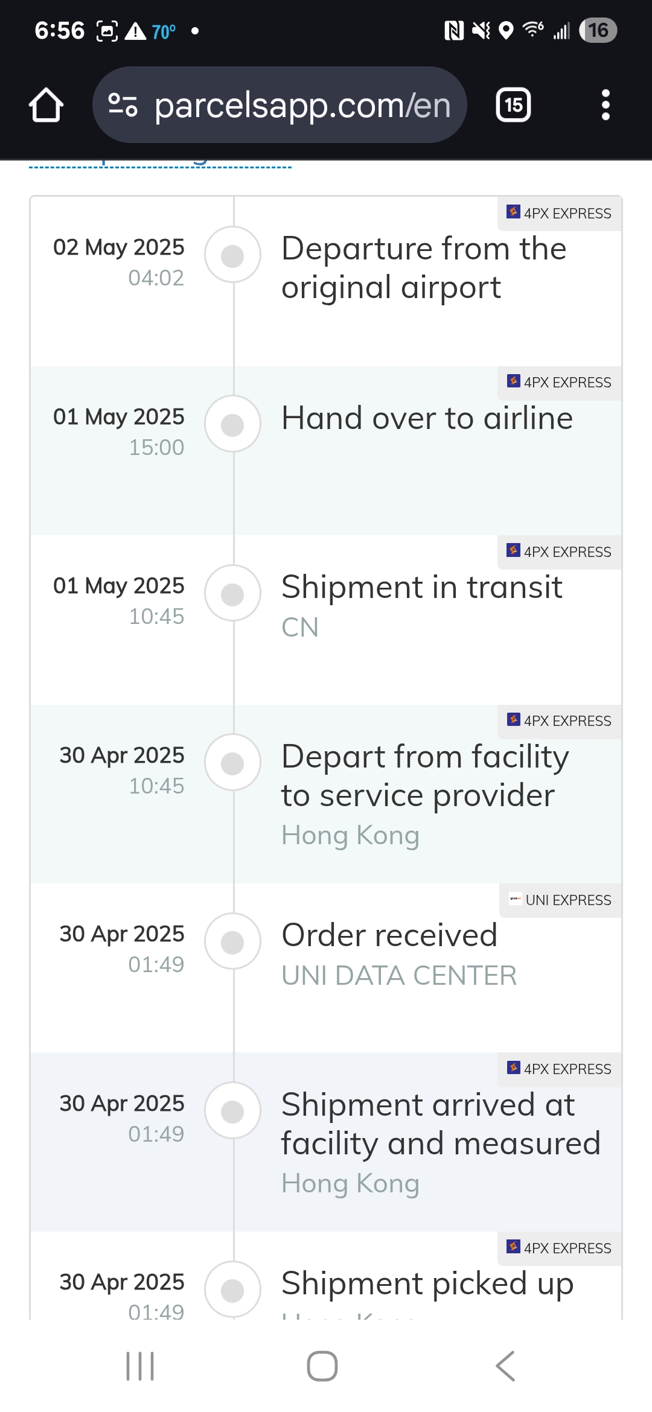Tap the Android back navigation button

[505, 1366]
